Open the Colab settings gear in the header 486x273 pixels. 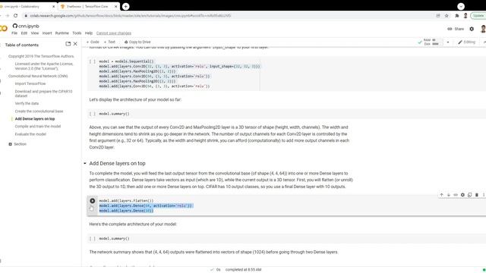coord(472,29)
